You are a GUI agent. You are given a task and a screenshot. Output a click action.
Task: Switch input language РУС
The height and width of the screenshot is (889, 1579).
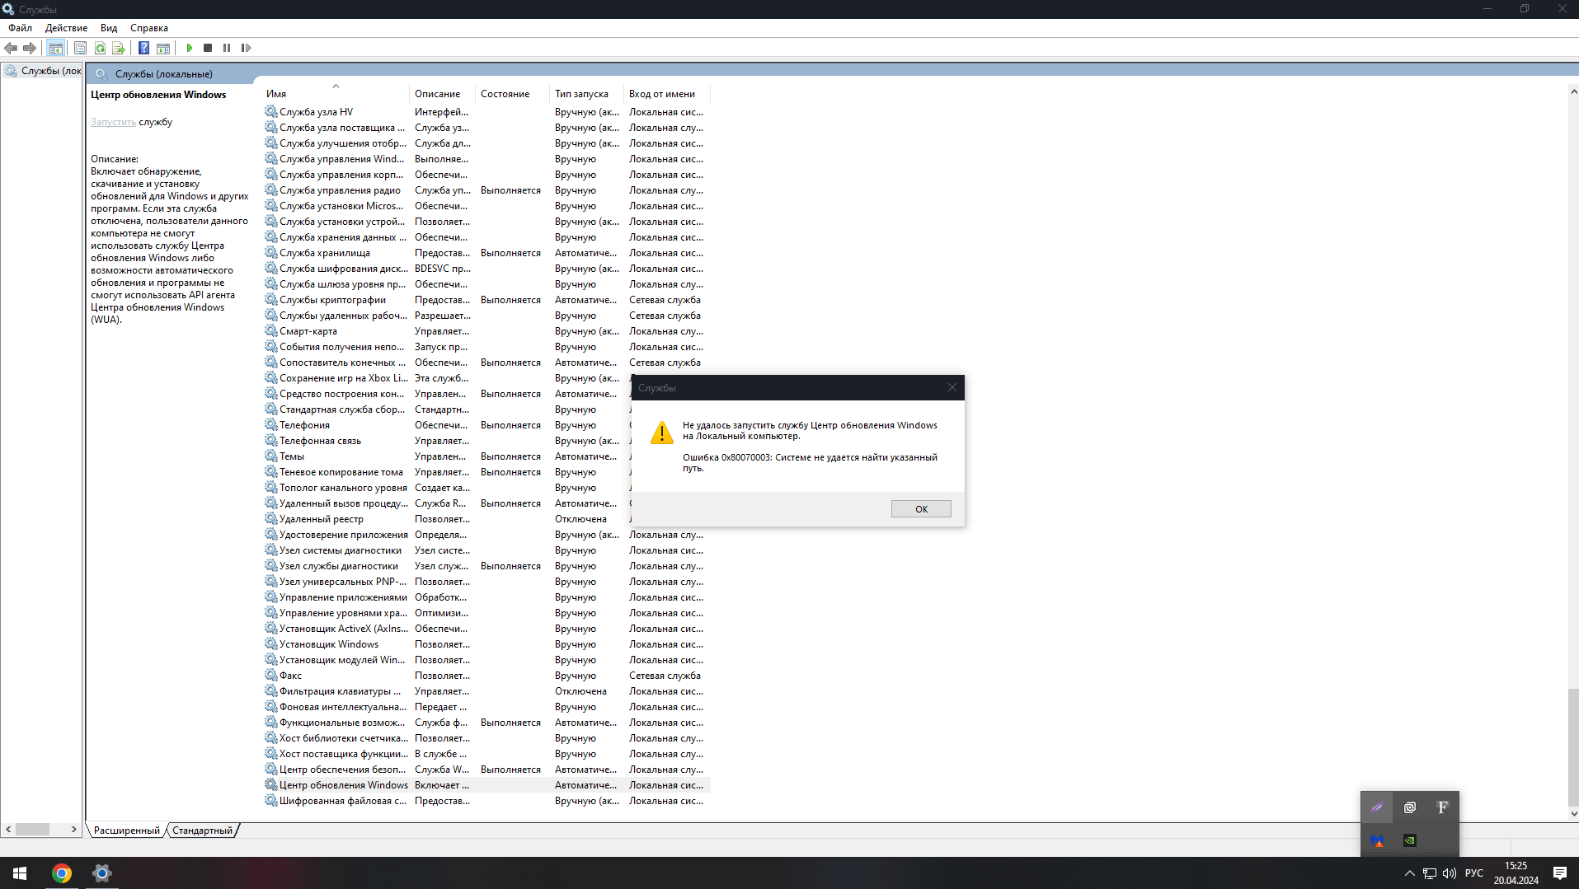click(1474, 873)
